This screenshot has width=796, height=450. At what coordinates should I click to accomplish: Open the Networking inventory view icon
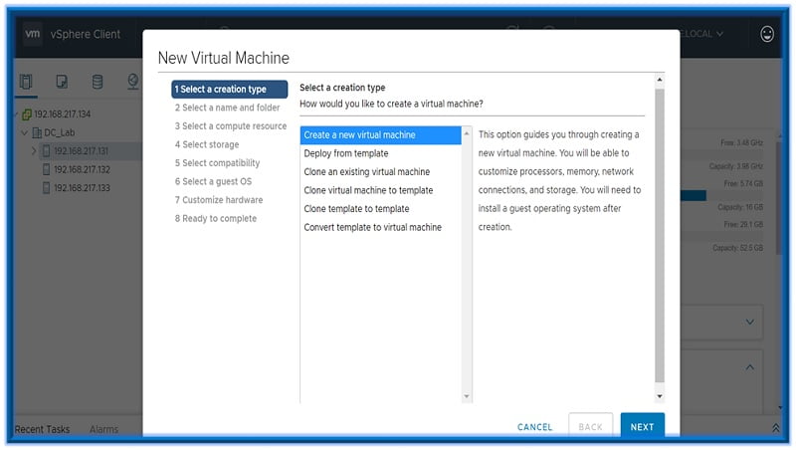pos(132,82)
